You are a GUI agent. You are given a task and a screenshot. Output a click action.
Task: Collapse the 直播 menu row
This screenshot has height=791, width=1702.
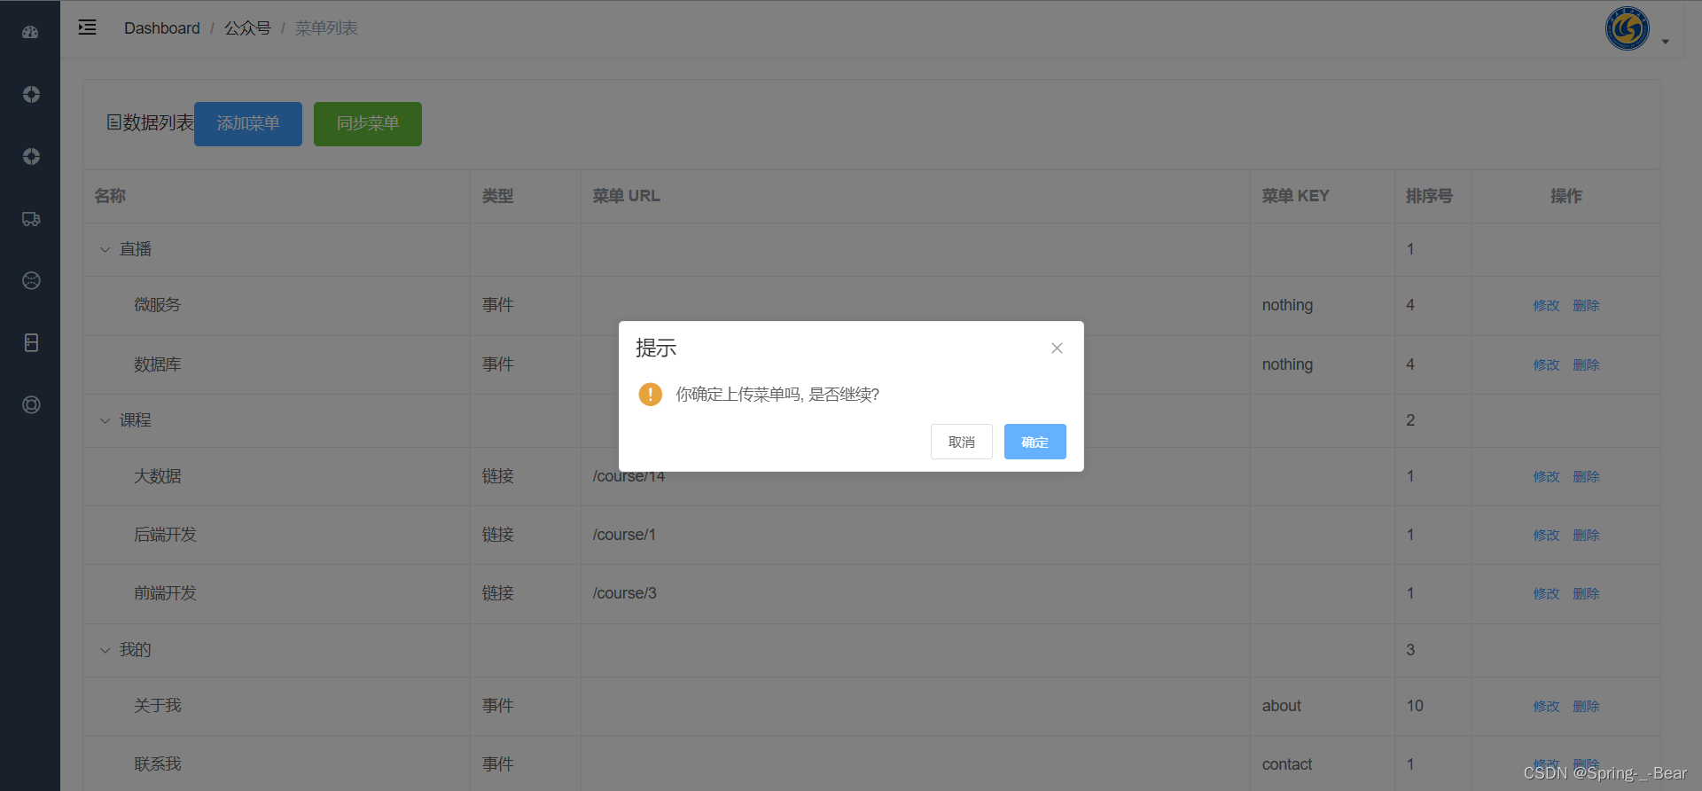105,250
